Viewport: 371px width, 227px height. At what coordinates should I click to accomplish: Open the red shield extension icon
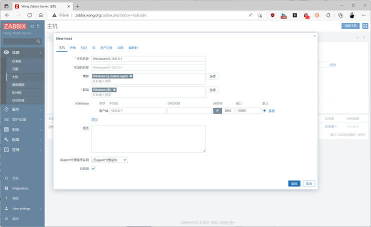[272, 15]
